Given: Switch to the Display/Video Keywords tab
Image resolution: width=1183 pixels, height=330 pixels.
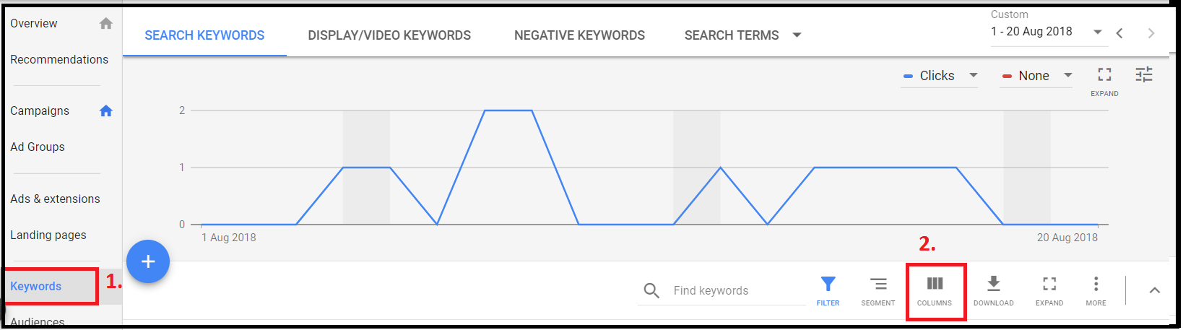Looking at the screenshot, I should [x=389, y=35].
